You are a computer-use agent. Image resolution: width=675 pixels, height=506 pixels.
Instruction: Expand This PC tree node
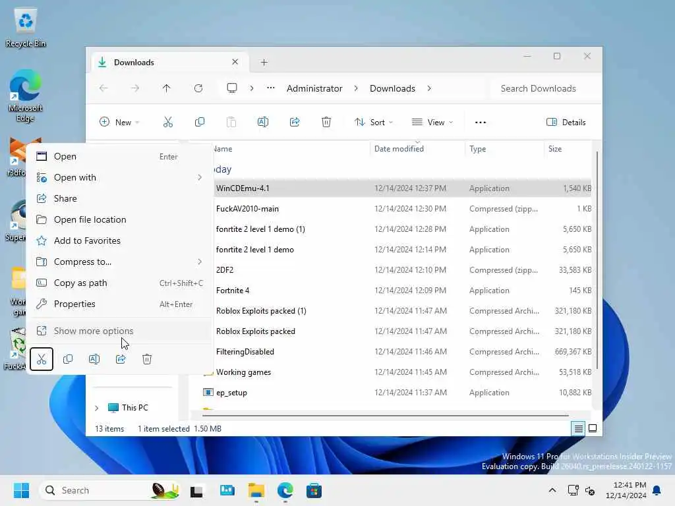click(x=96, y=408)
